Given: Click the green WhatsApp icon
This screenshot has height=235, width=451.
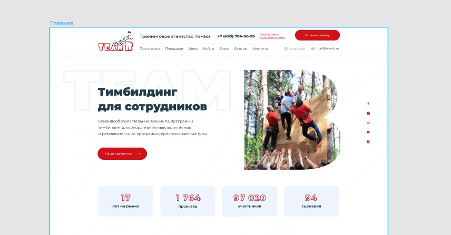Looking at the screenshot, I should click(x=286, y=49).
